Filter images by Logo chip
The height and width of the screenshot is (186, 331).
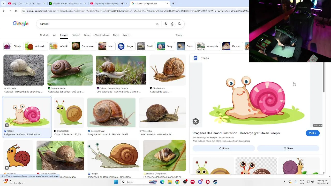coord(126,47)
